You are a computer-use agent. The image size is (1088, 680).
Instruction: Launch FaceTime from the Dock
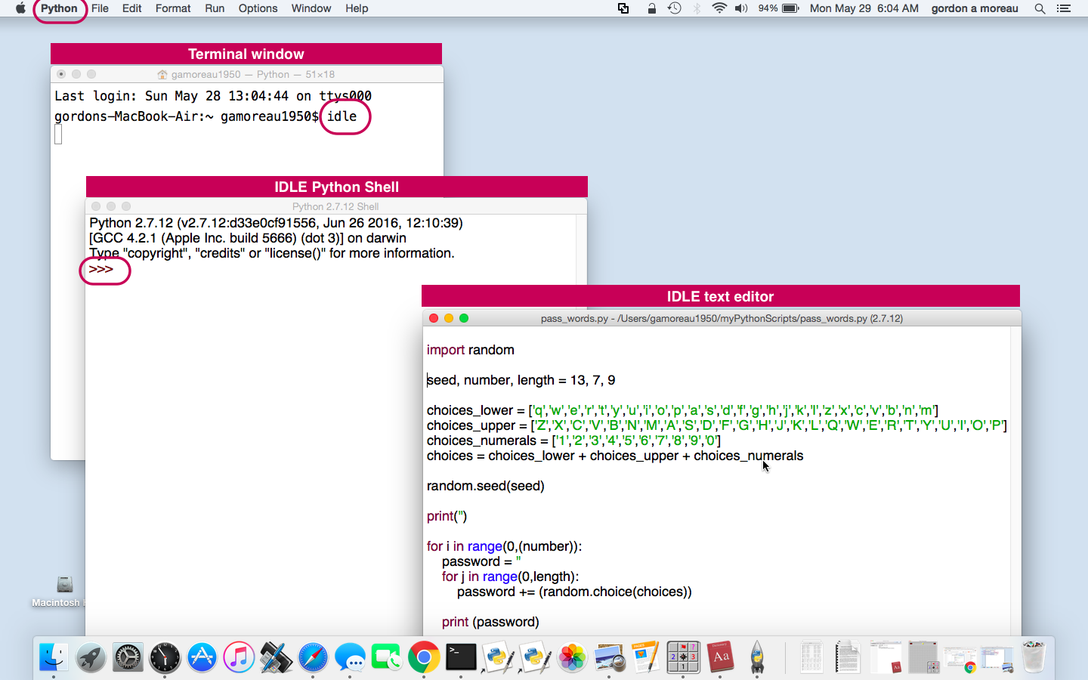point(387,657)
